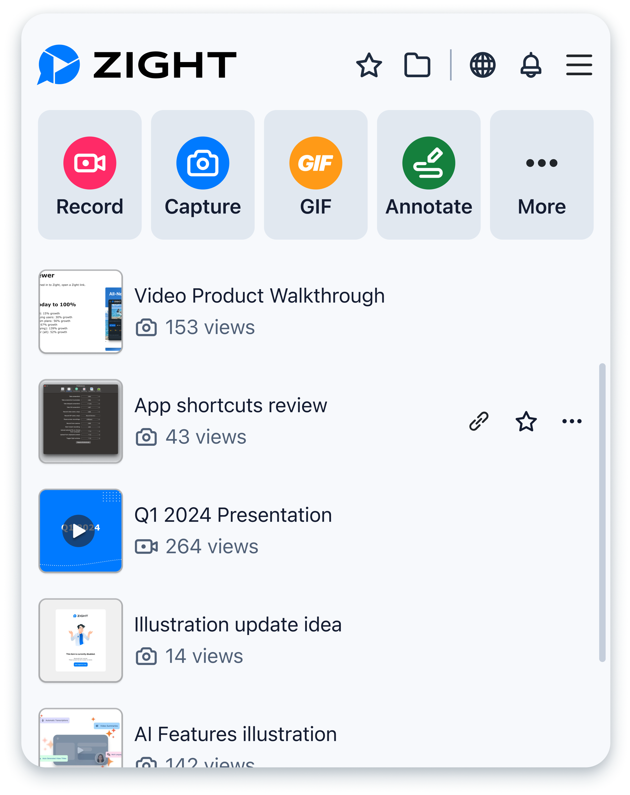Play the Q1 2024 Presentation video

[x=79, y=531]
